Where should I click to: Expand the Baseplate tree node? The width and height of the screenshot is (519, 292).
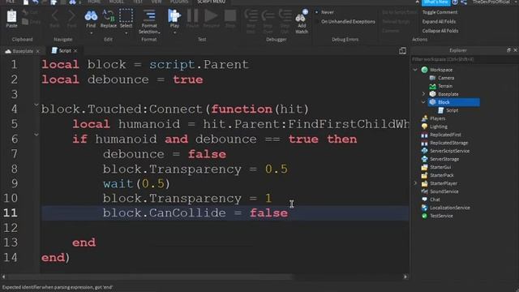tap(423, 94)
